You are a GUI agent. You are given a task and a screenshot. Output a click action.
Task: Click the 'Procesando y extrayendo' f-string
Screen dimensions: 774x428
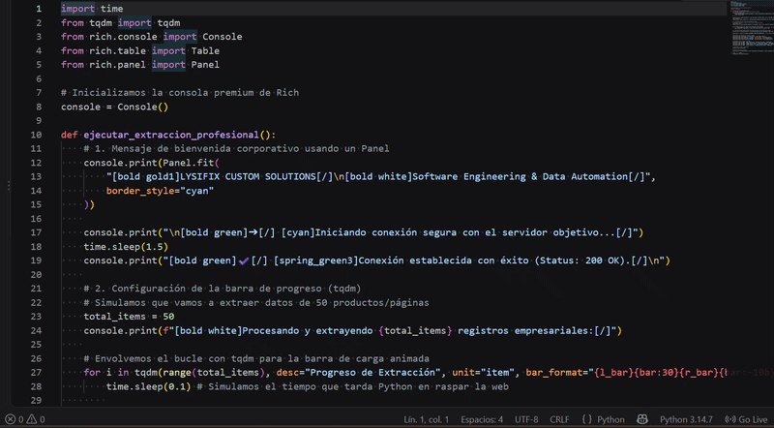pyautogui.click(x=307, y=330)
